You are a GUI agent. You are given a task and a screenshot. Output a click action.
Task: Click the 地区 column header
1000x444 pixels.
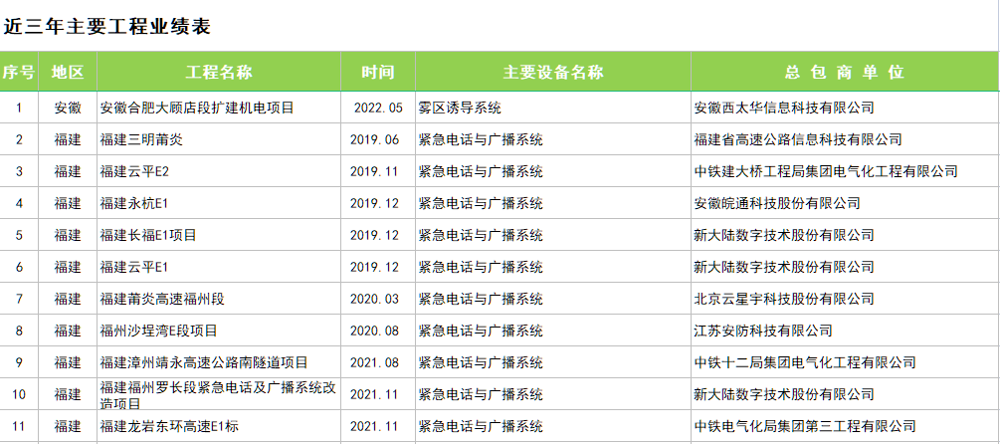pos(68,72)
